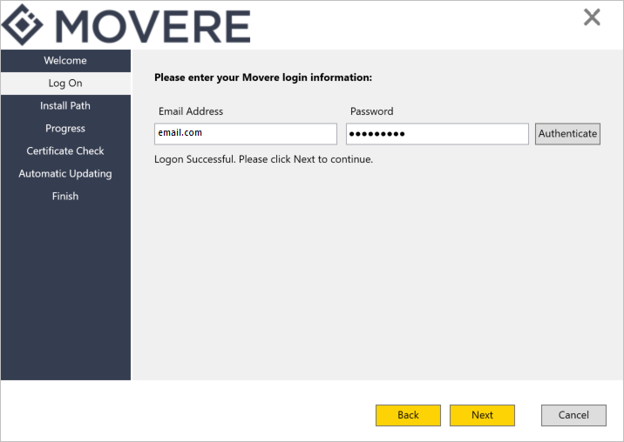624x442 pixels.
Task: Cancel the installation
Action: [573, 415]
